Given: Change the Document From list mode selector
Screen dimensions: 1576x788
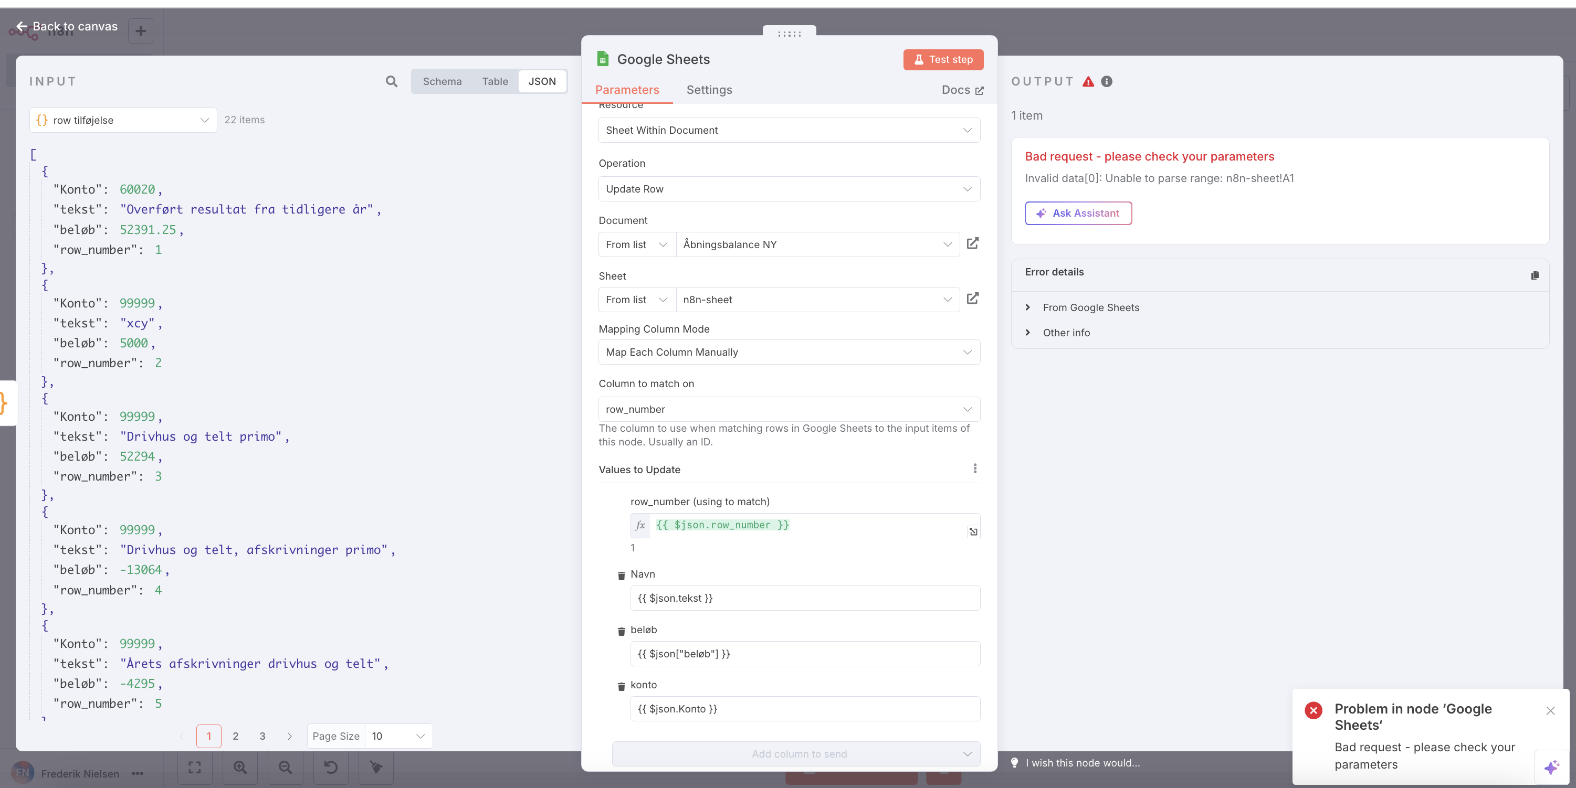Looking at the screenshot, I should [x=637, y=244].
